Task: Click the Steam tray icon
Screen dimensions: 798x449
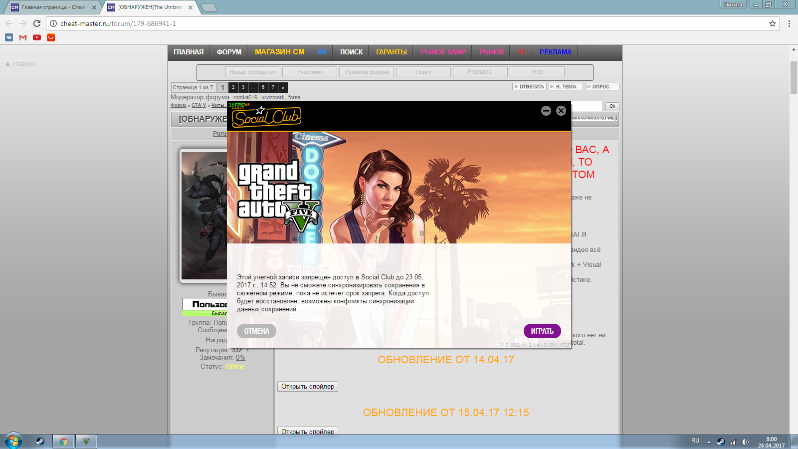Action: click(x=721, y=442)
